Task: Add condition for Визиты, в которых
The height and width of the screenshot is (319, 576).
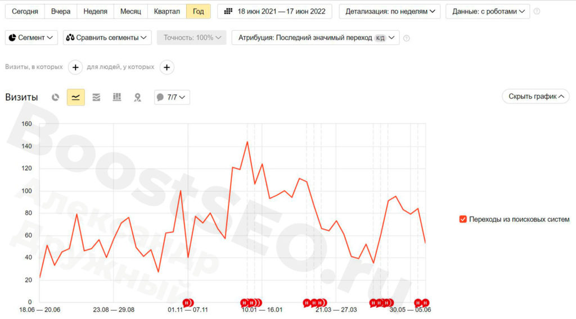Action: pos(75,67)
